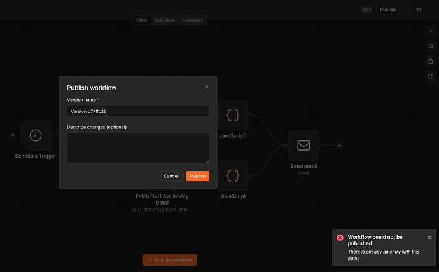Select the lower JavaScript code node
This screenshot has width=439, height=272.
coord(233,175)
